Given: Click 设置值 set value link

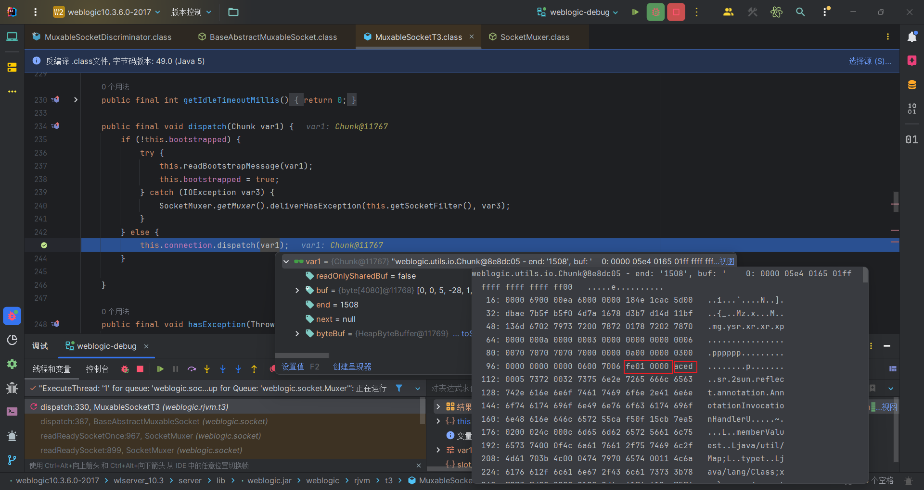Looking at the screenshot, I should click(x=293, y=367).
